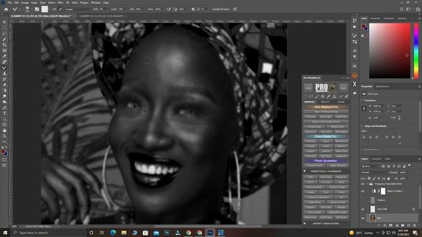
Task: Collapse the Align and Distribute section
Action: coord(362,126)
